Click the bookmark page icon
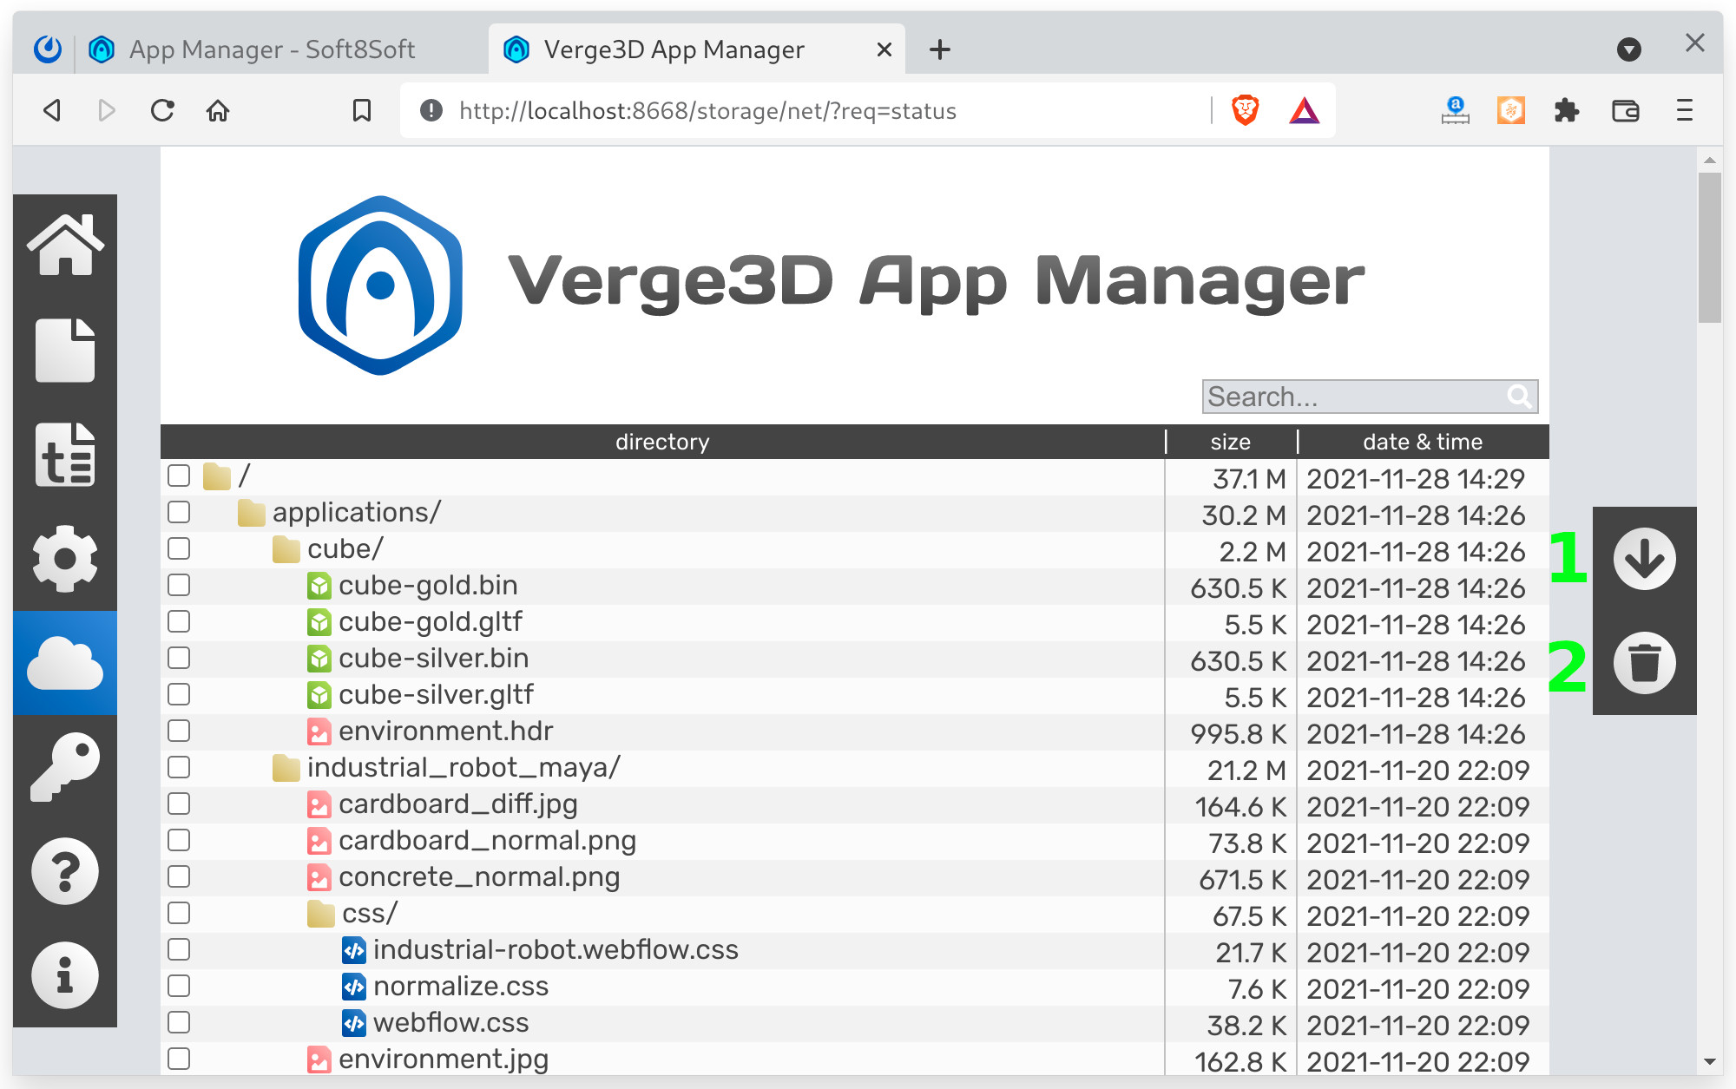Screen dimensions: 1736x1089 [362, 110]
